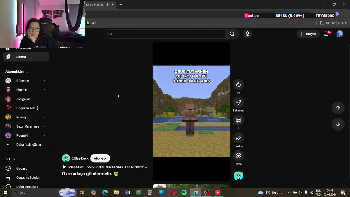Open the Tüm Yer İşaretleri bookmarks folder

[333, 23]
